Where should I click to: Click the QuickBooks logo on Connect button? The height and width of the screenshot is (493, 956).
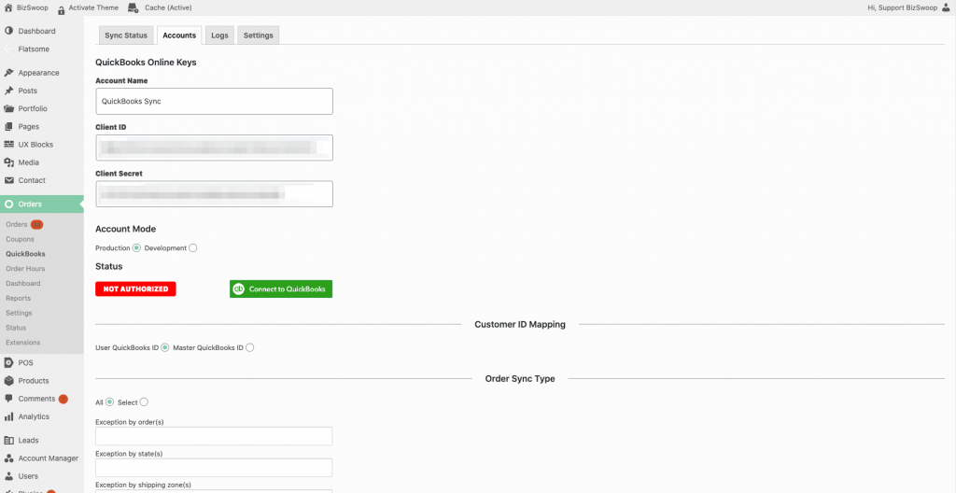tap(239, 289)
